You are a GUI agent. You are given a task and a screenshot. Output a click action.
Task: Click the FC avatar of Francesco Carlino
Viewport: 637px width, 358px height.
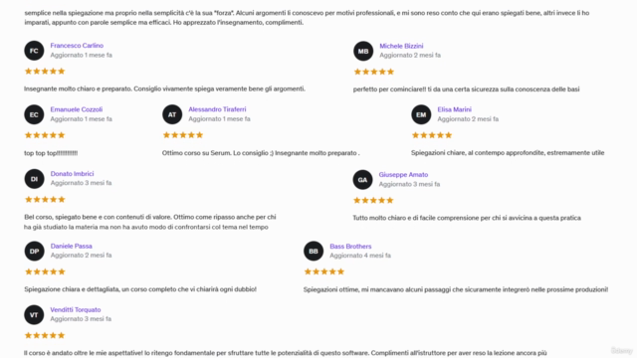click(34, 51)
